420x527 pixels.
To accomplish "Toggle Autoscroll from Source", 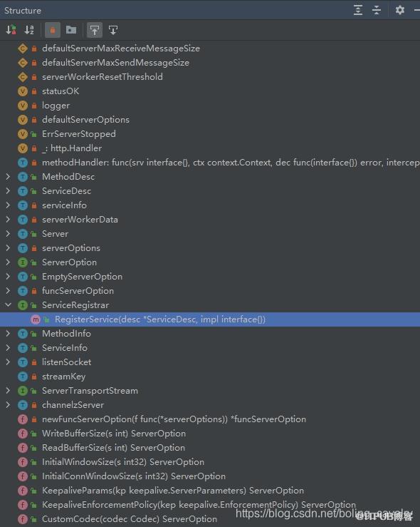I will (x=113, y=30).
